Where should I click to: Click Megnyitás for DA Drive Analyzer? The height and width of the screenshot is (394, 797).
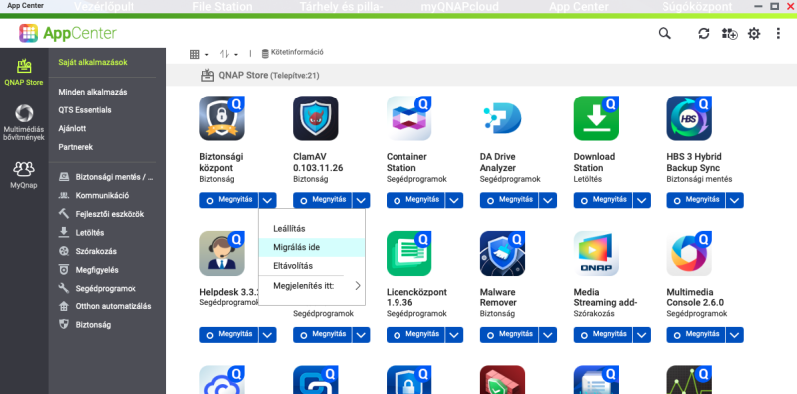pyautogui.click(x=509, y=200)
